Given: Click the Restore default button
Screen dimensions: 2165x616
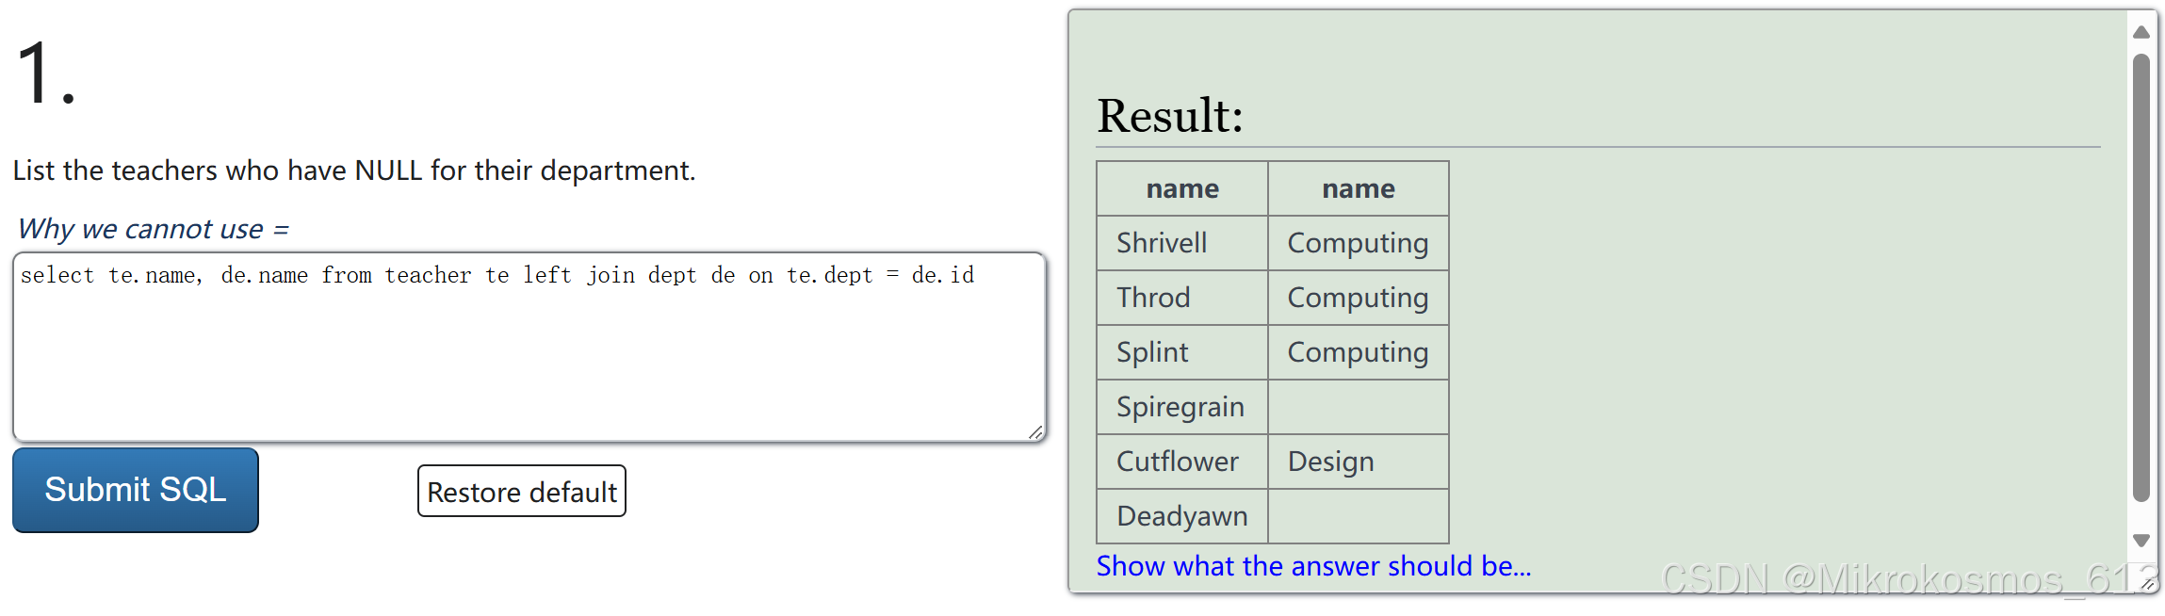Looking at the screenshot, I should (x=521, y=491).
